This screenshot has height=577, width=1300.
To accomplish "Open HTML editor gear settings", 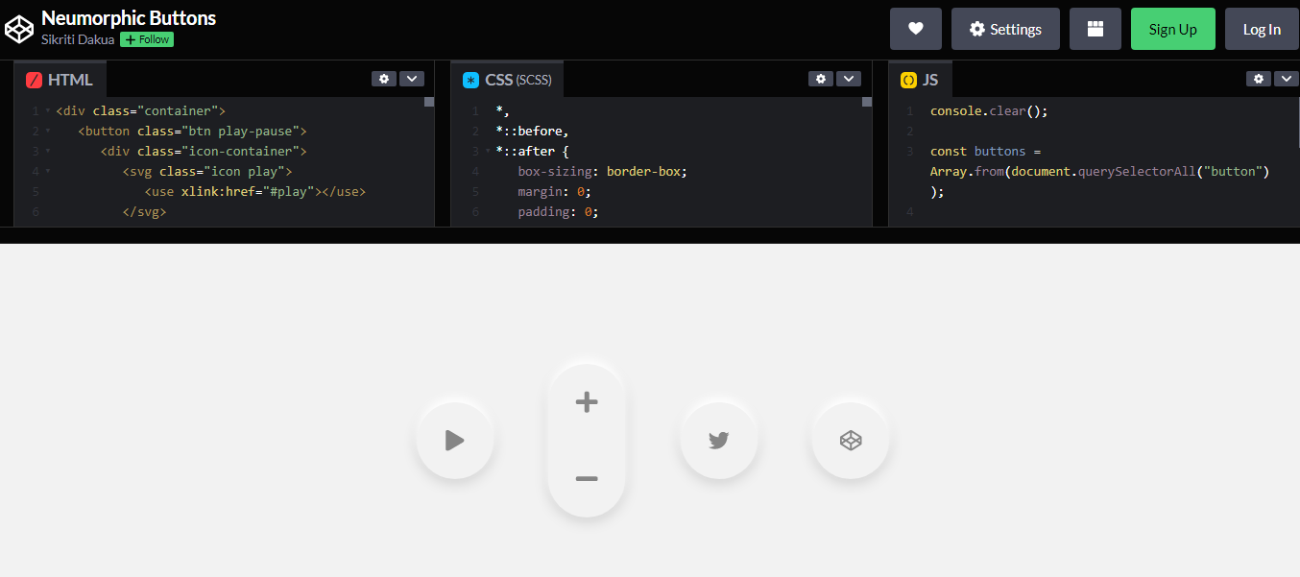I will tap(384, 79).
